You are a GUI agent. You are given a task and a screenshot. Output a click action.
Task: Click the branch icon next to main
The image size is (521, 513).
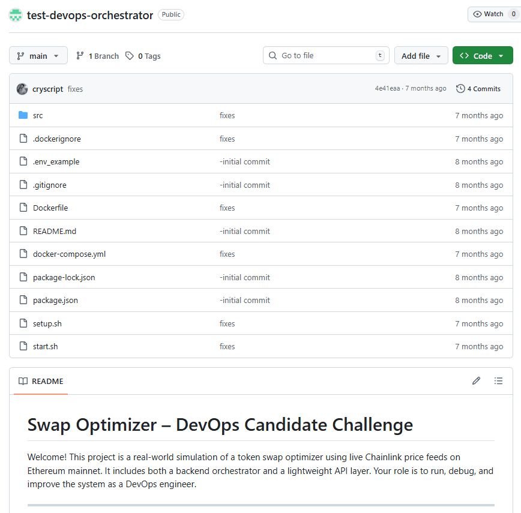click(19, 55)
